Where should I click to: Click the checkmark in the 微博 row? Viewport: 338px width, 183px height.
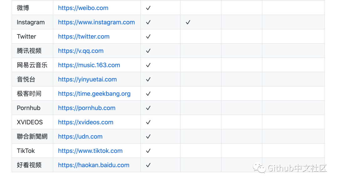pos(148,8)
